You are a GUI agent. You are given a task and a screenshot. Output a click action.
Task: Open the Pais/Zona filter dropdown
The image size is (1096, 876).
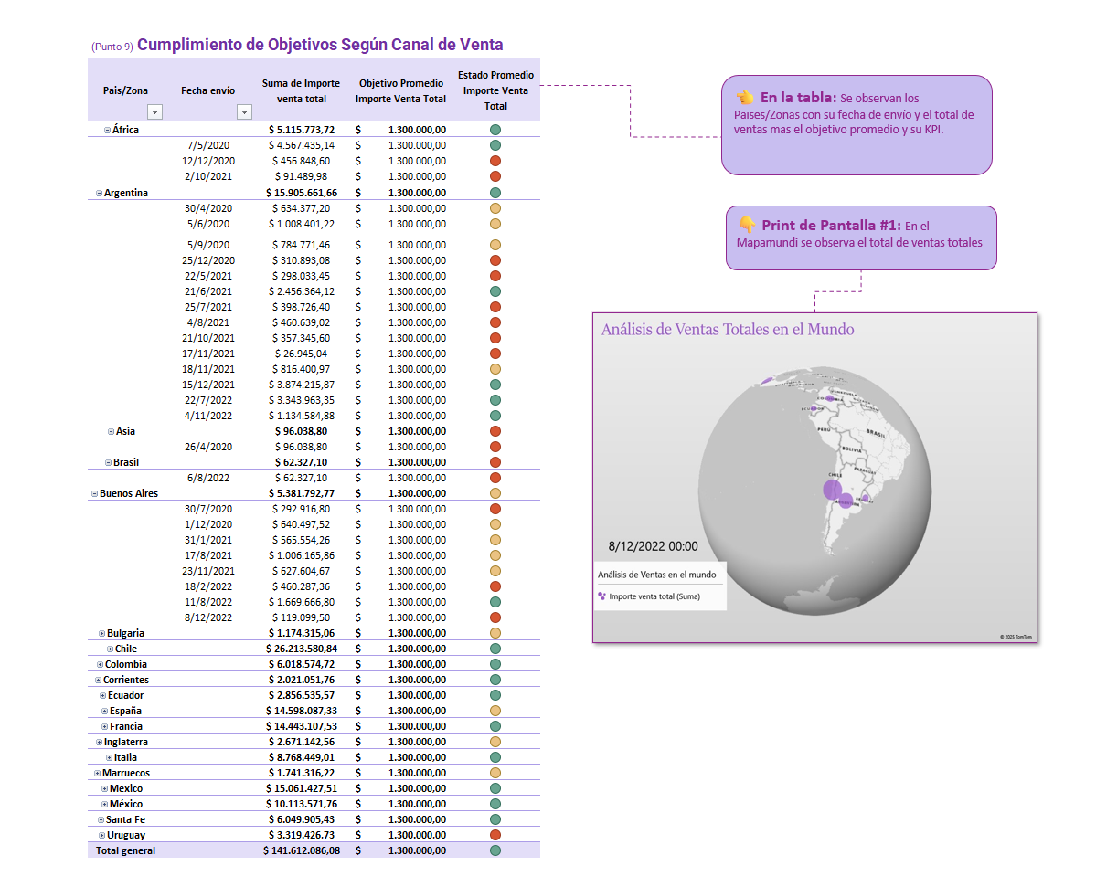point(155,111)
